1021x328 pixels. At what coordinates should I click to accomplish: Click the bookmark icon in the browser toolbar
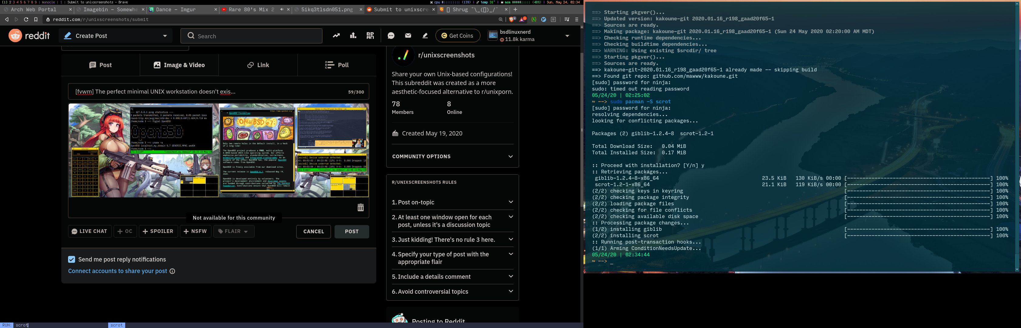(x=36, y=19)
